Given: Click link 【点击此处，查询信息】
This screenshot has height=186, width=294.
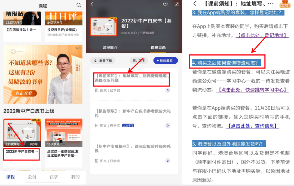Looking at the screenshot, I should (252, 126).
